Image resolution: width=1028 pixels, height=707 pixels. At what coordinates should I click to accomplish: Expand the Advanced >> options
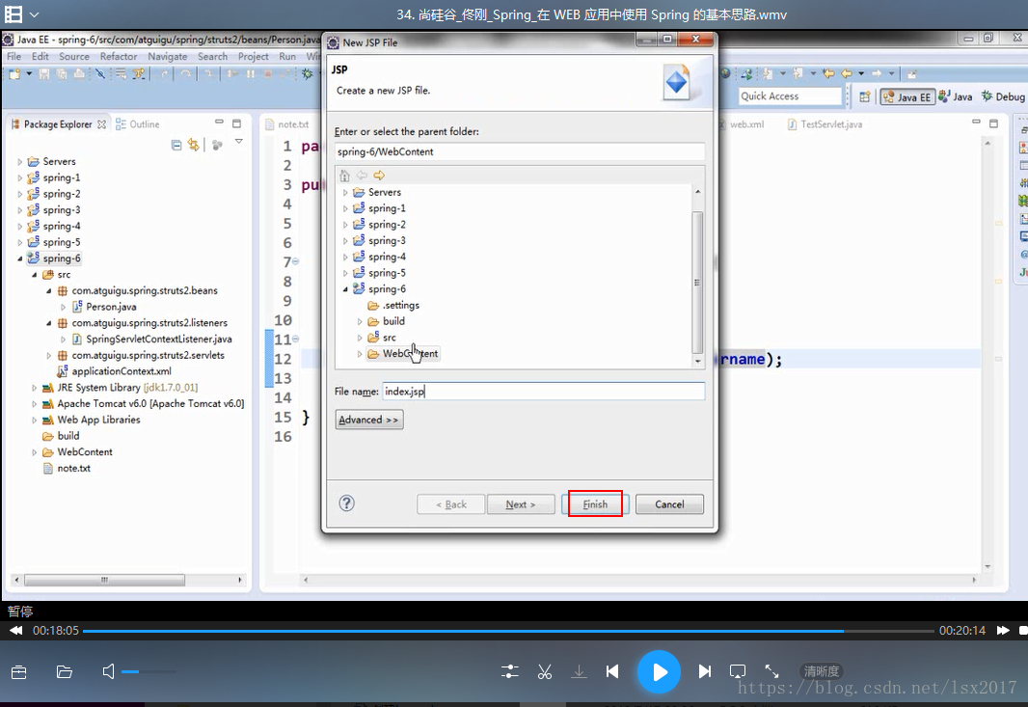[369, 420]
